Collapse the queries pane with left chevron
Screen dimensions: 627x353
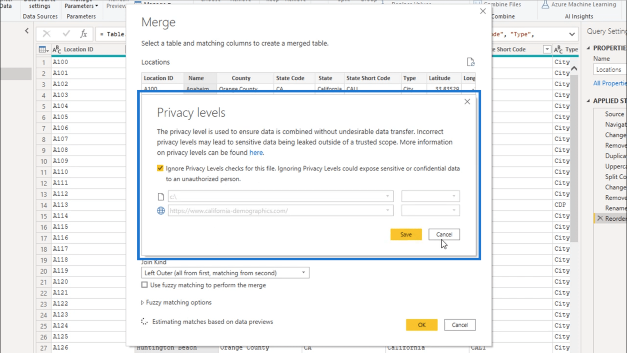27,31
